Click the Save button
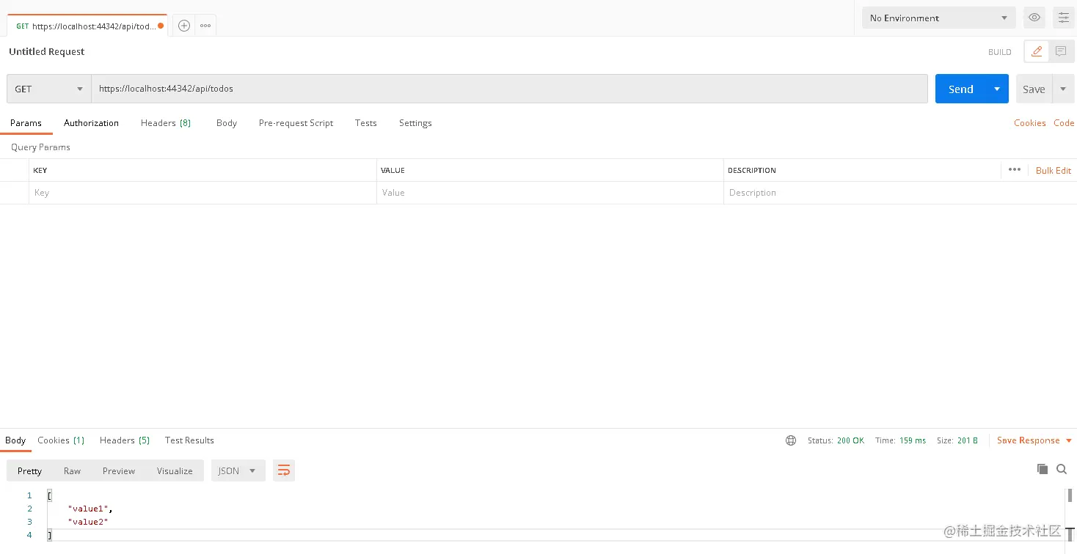The height and width of the screenshot is (554, 1077). tap(1034, 89)
